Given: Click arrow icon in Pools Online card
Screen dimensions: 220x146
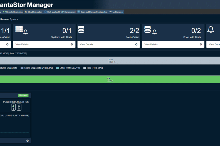Looking at the screenshot, I should pos(136,44).
